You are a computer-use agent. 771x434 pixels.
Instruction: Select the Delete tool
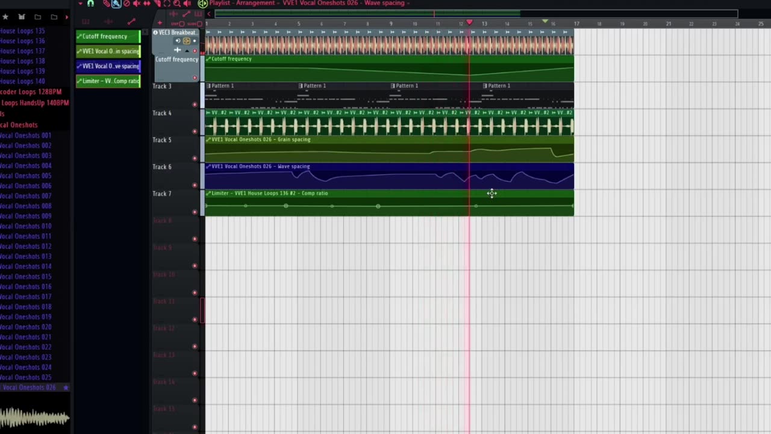pos(126,4)
